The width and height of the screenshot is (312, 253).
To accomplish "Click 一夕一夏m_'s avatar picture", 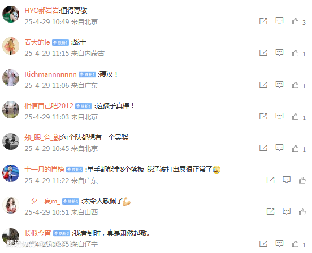I will [x=11, y=205].
